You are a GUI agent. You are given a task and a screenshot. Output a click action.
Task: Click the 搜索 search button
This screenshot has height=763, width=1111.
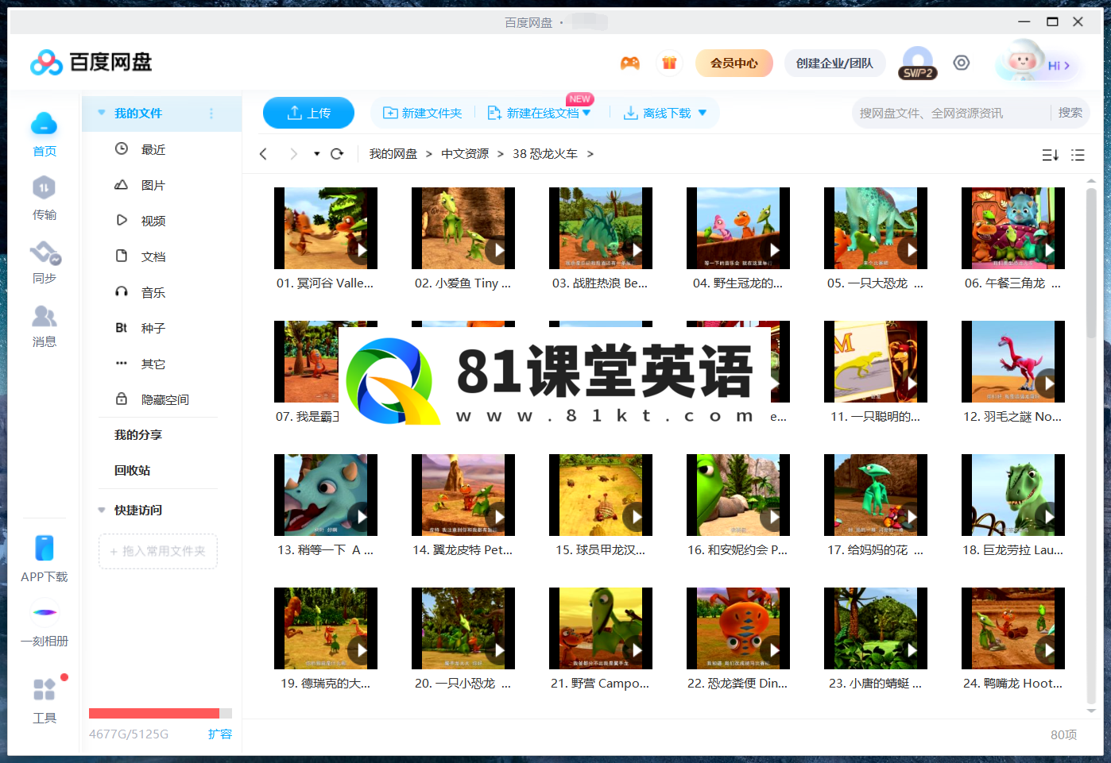tap(1070, 113)
